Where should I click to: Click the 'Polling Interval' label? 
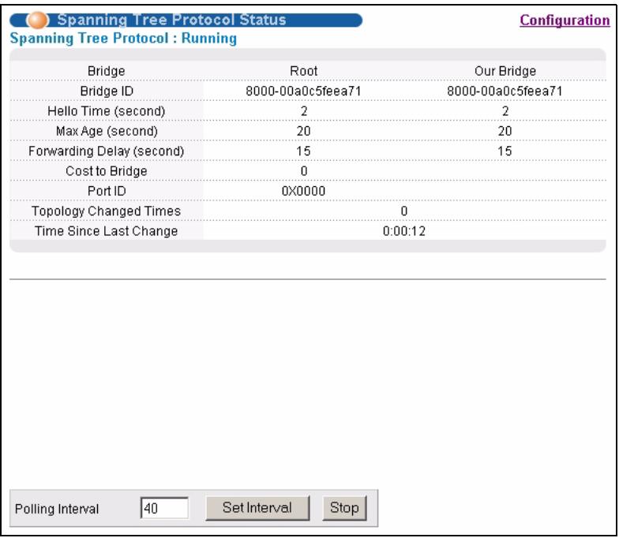57,509
